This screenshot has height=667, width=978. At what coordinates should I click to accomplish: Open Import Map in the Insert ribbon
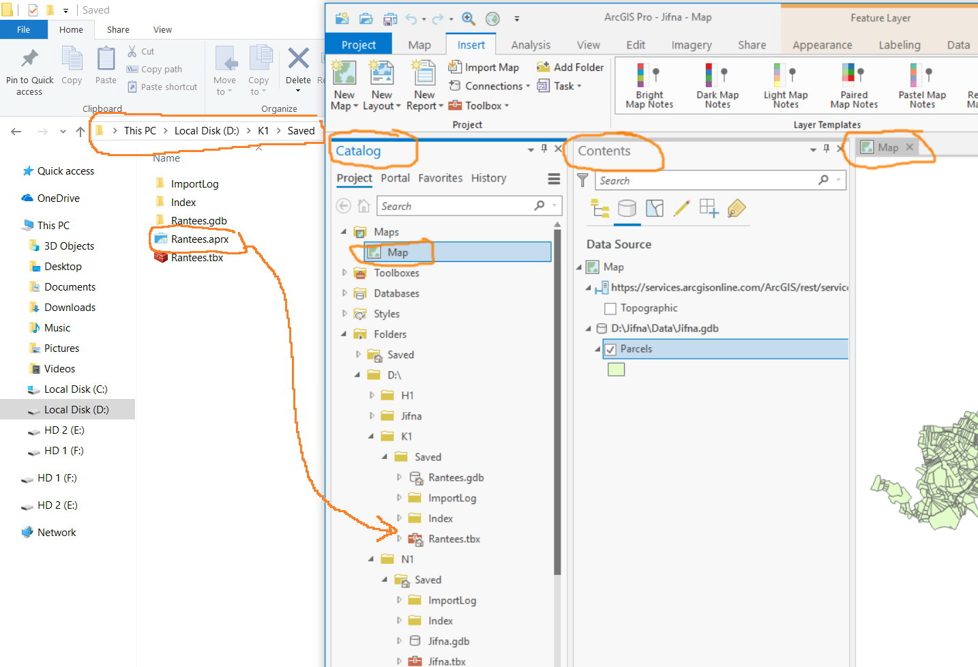coord(484,67)
